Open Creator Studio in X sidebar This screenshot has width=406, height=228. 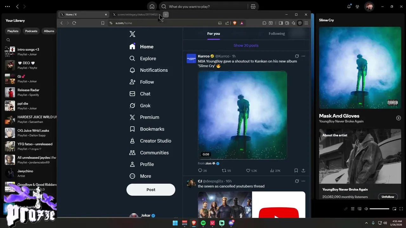(150, 141)
